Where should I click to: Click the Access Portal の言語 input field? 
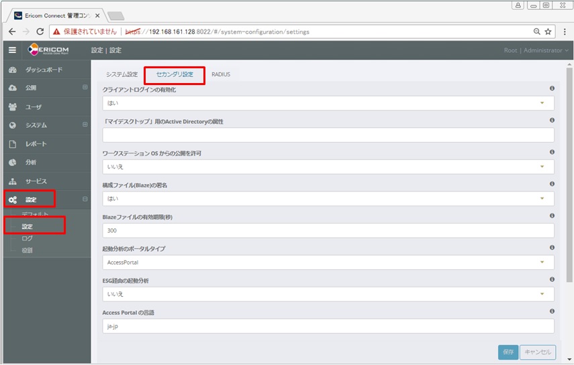click(x=328, y=326)
